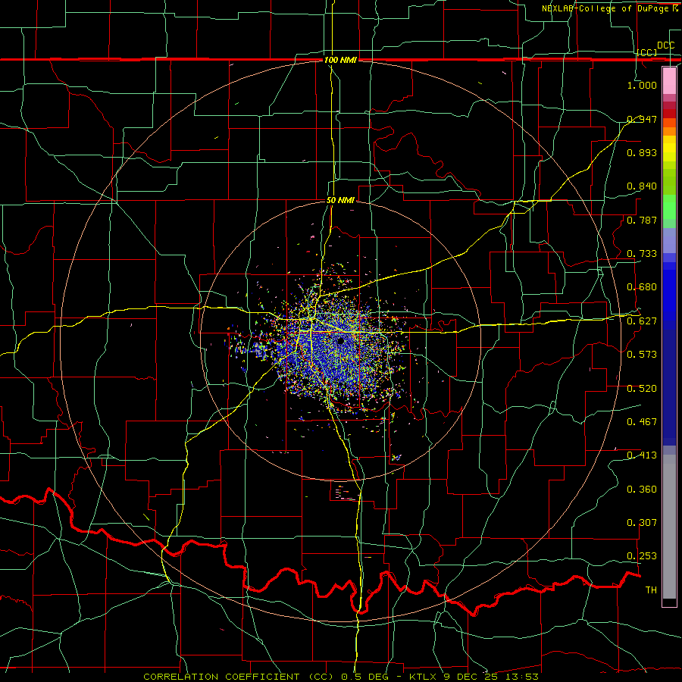Click the 0.253 scale value
682x682 pixels.
642,556
